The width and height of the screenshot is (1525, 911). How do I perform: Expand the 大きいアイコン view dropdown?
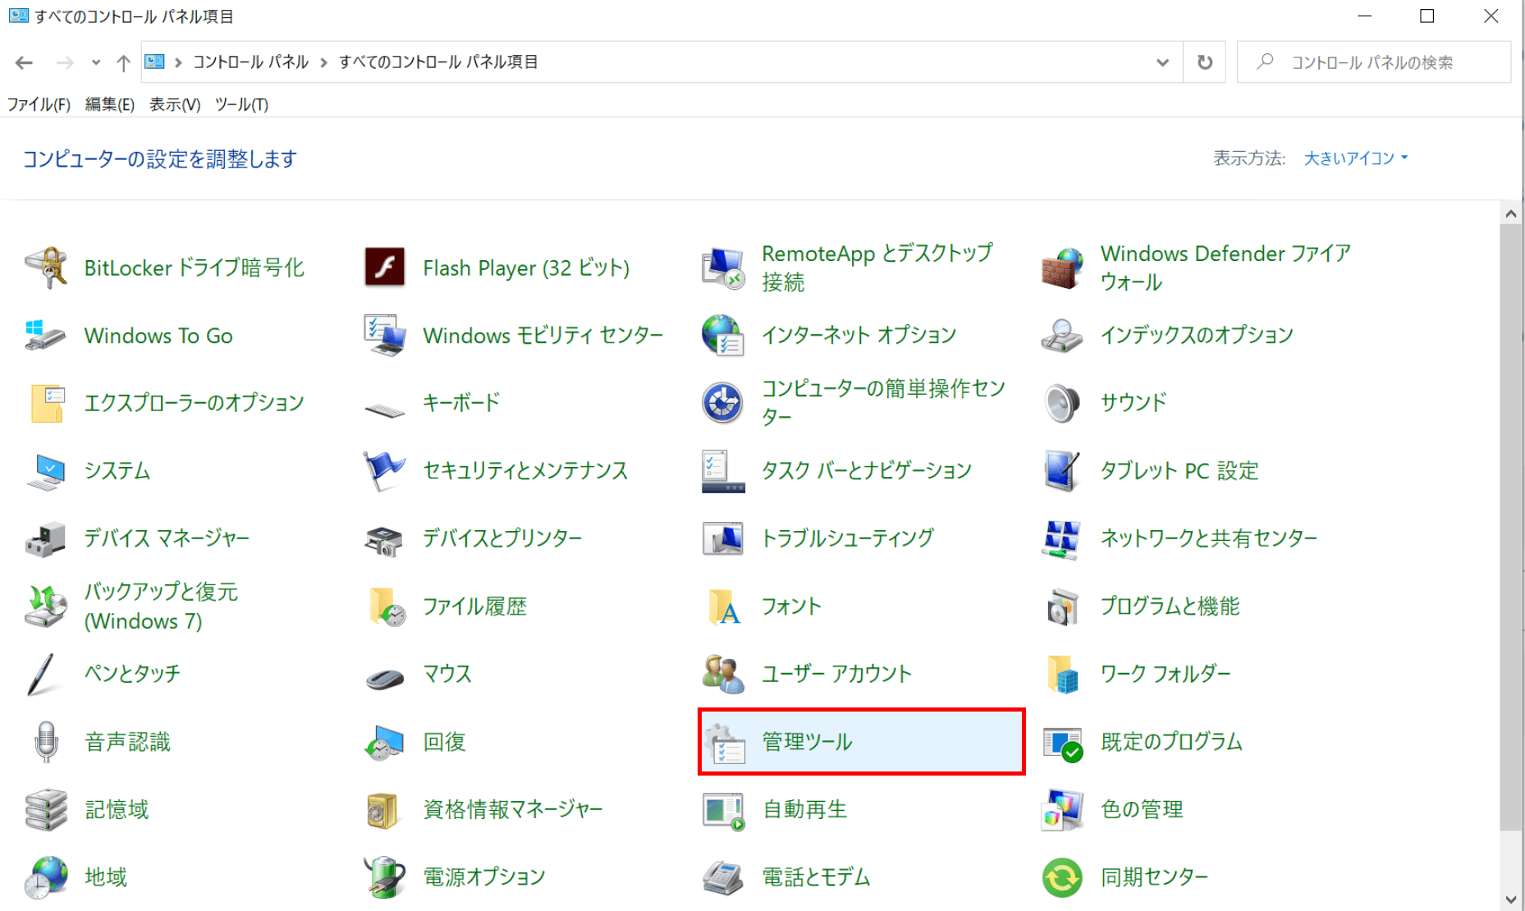click(x=1356, y=158)
